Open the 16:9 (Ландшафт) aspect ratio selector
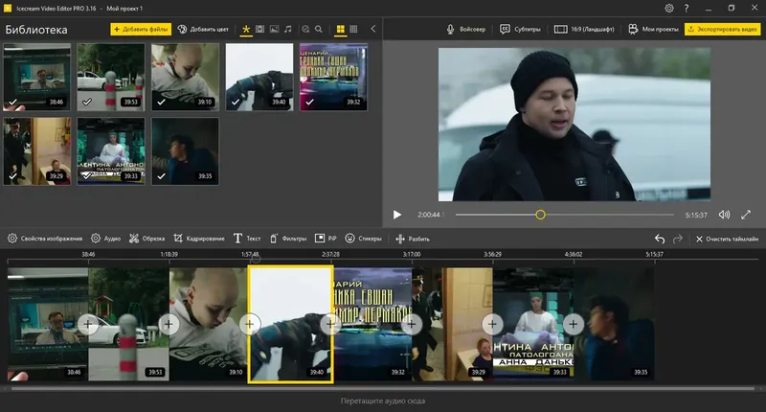 pos(586,30)
